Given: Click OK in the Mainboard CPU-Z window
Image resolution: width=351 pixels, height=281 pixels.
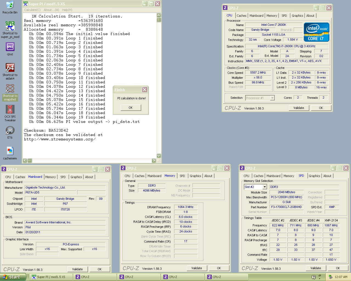Looking at the screenshot, I should (x=100, y=269).
